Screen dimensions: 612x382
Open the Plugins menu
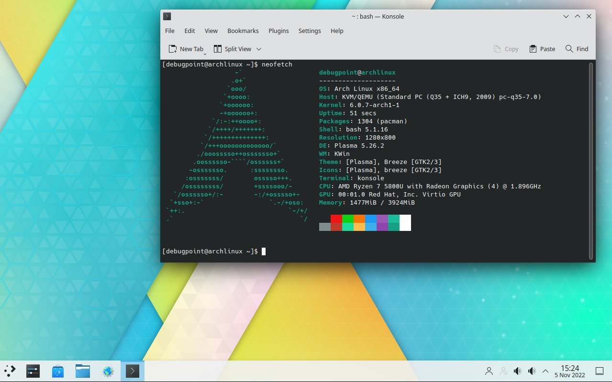coord(278,31)
